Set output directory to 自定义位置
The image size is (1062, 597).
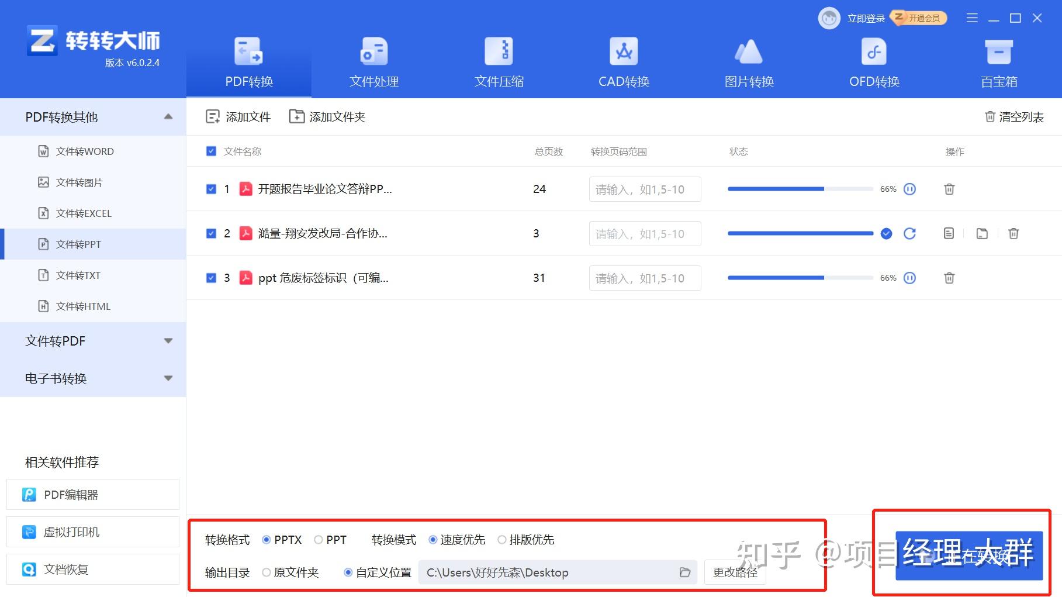point(378,572)
